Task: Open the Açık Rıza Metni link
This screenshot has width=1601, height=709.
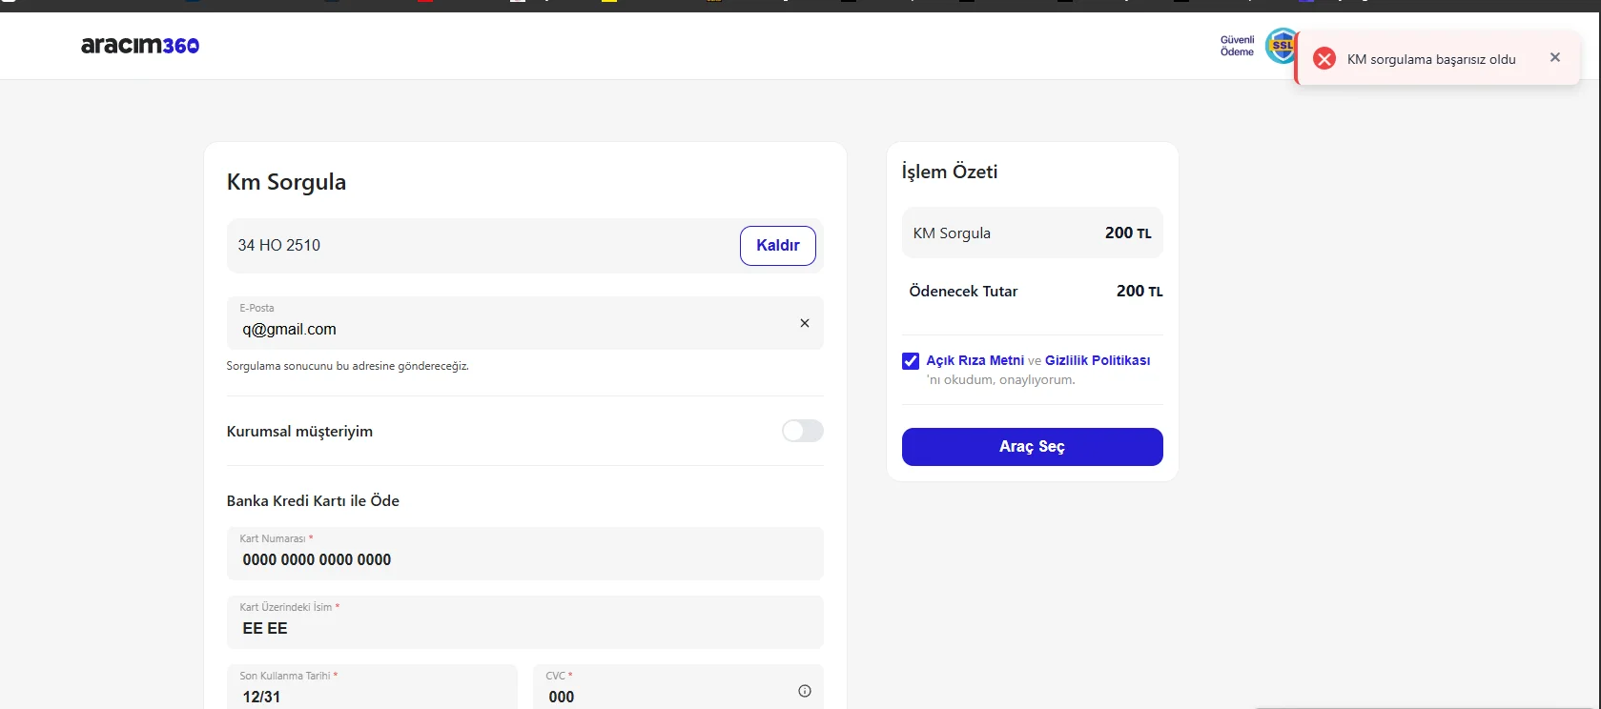Action: point(975,360)
